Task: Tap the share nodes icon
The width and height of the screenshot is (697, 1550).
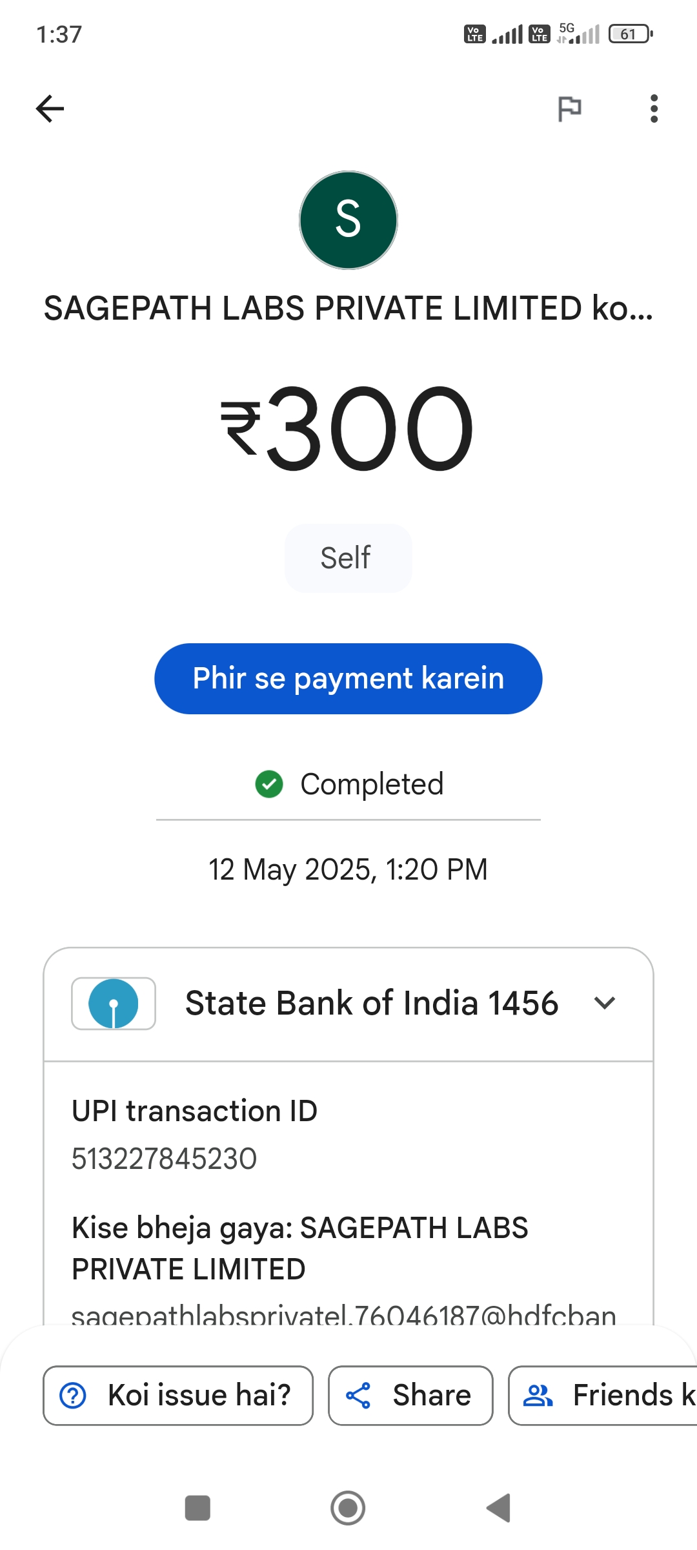Action: (358, 1395)
